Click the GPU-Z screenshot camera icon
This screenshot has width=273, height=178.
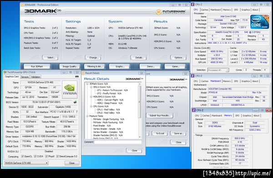(77, 76)
